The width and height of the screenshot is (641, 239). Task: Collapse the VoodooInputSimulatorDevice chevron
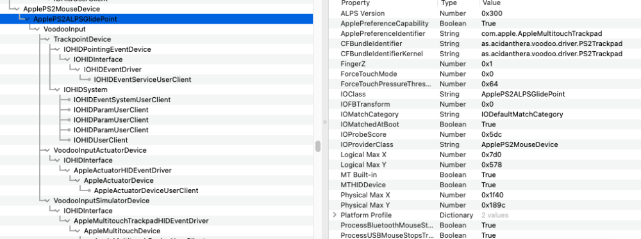point(47,201)
